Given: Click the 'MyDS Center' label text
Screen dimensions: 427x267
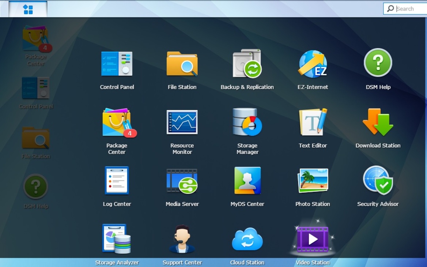Looking at the screenshot, I should tap(247, 204).
